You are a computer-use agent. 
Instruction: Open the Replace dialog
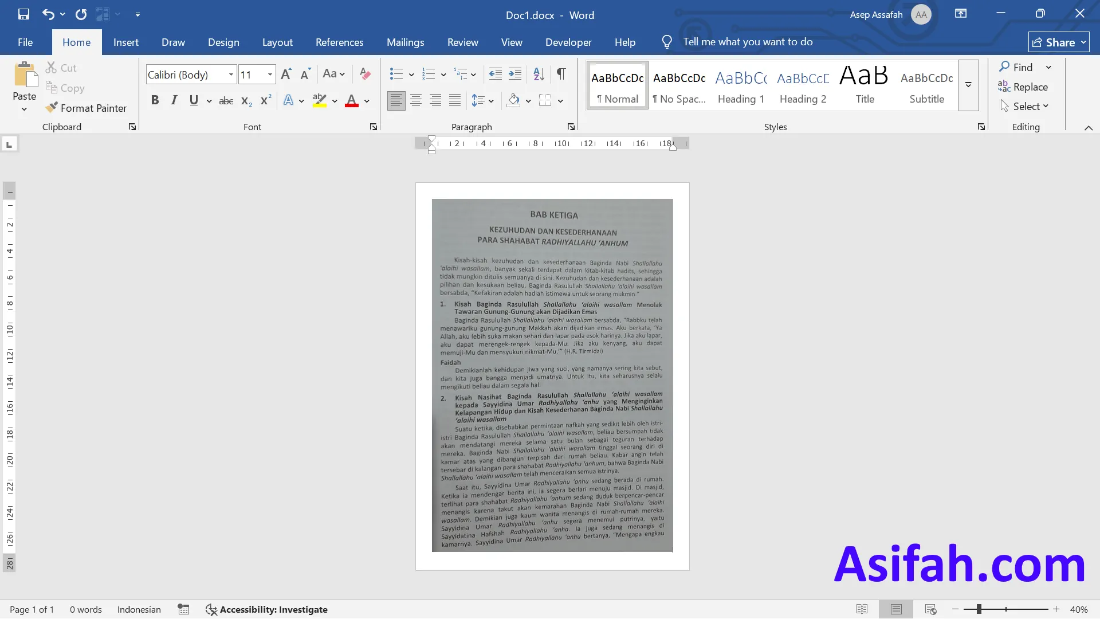pos(1023,87)
